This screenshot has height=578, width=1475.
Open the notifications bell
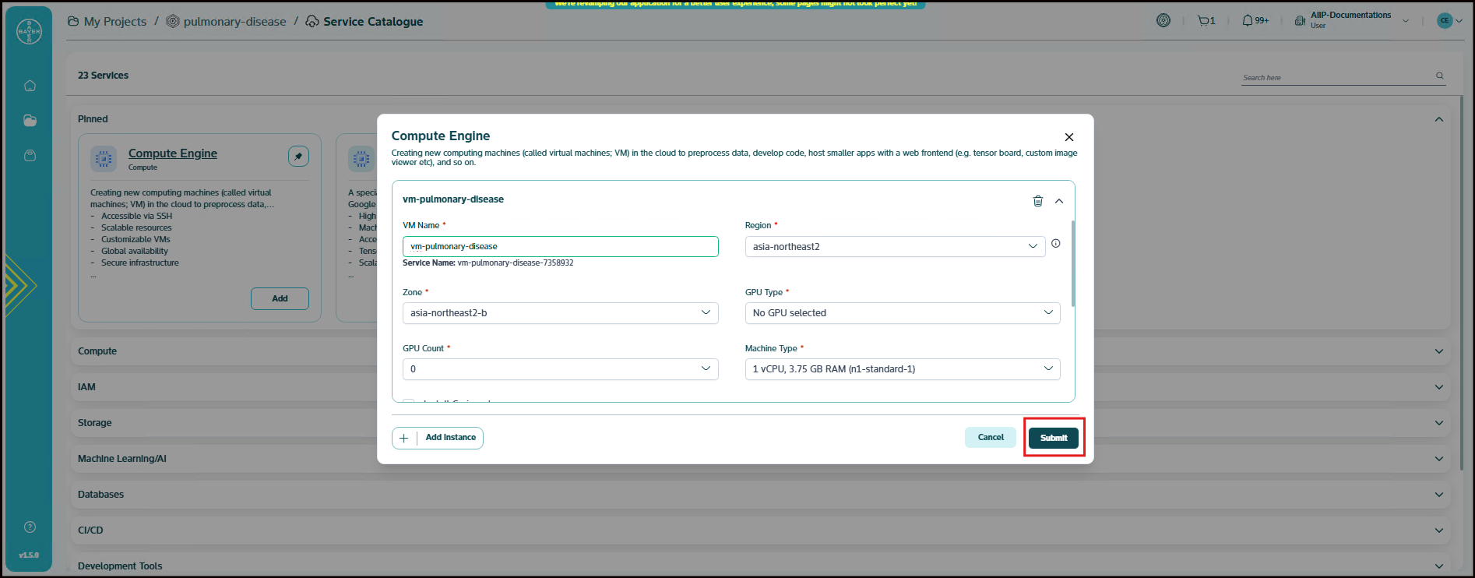(x=1248, y=21)
